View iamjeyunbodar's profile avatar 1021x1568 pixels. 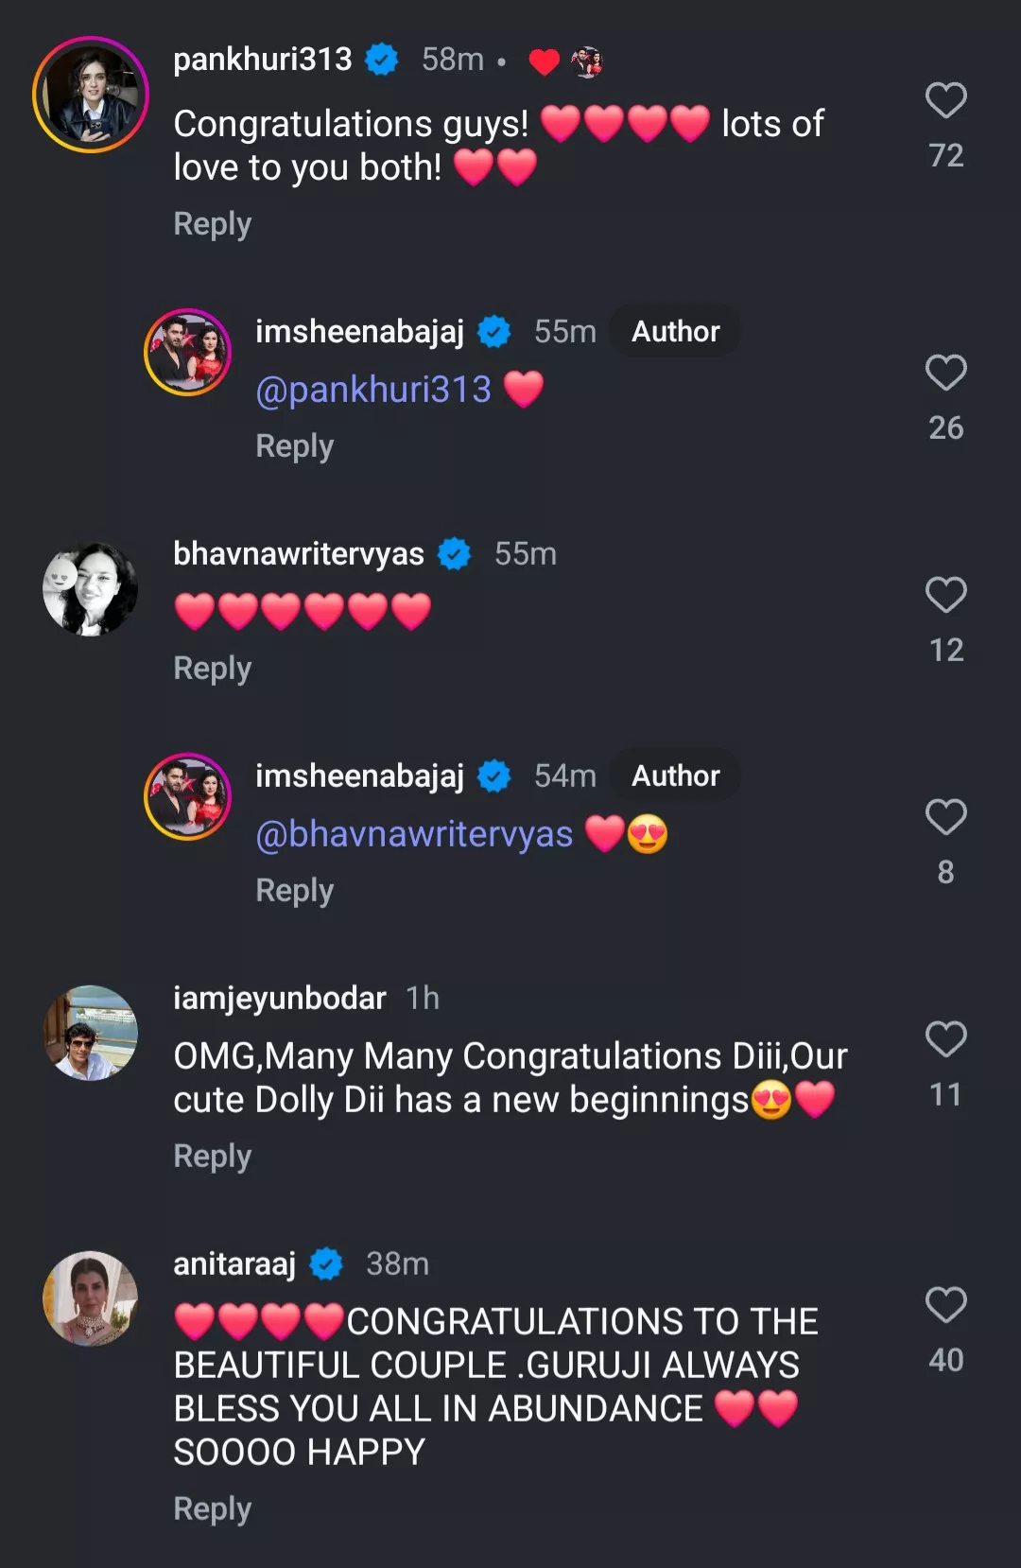91,1033
